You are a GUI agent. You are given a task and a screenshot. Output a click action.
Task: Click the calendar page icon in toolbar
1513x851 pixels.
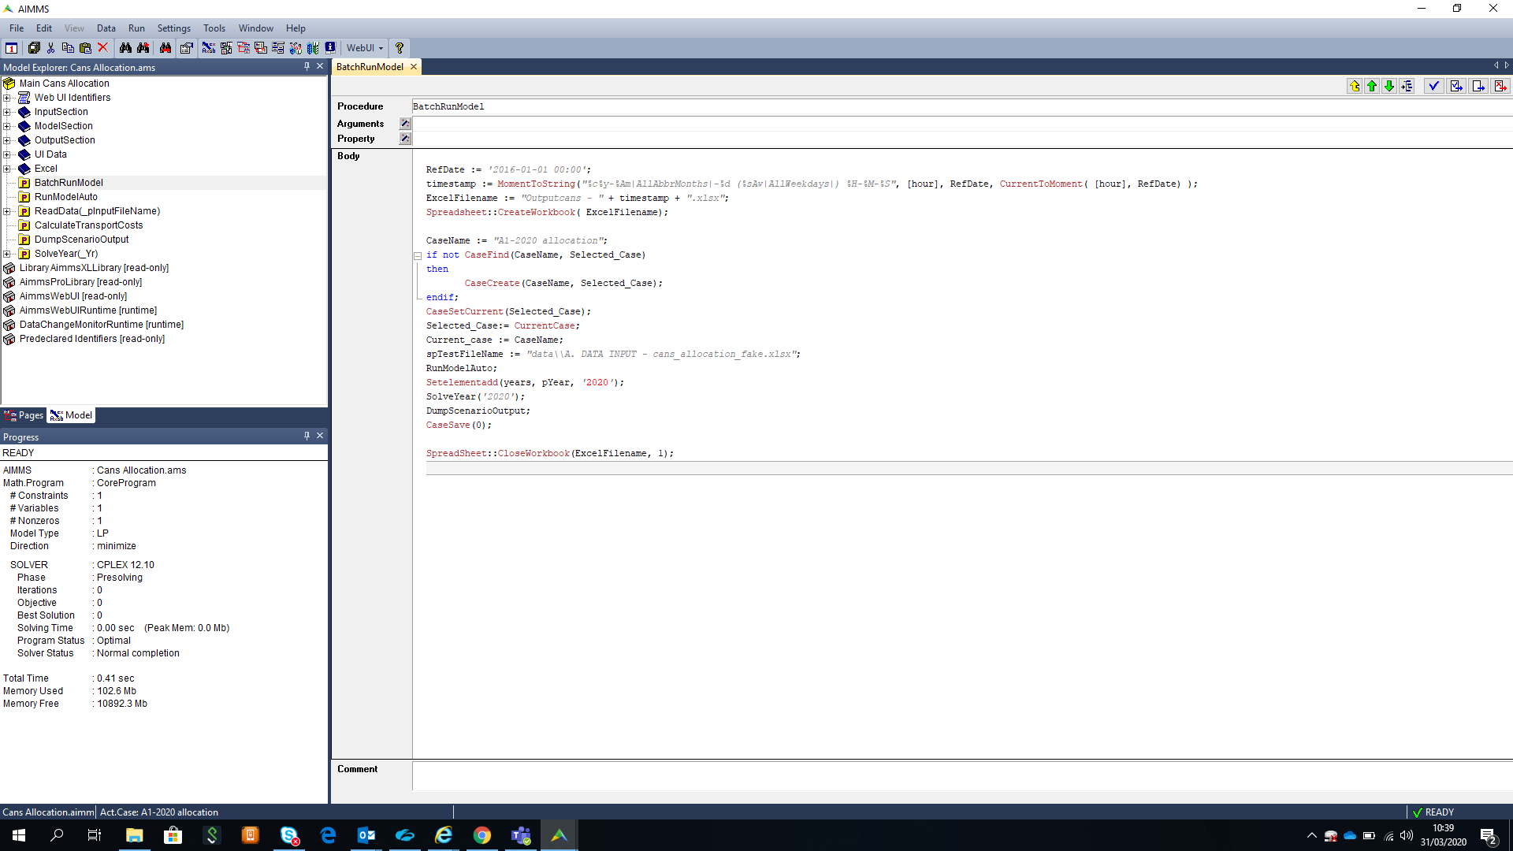pos(12,48)
